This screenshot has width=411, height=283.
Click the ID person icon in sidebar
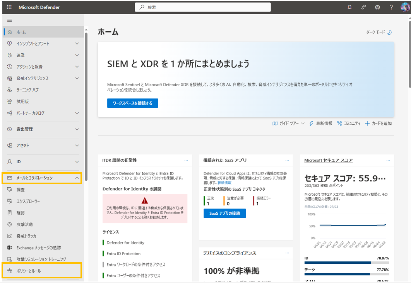click(10, 162)
